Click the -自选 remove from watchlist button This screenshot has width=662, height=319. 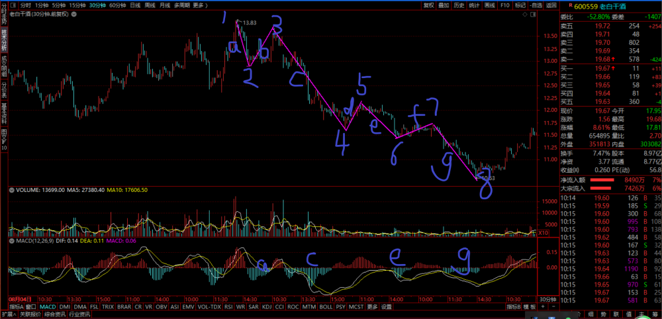(535, 5)
